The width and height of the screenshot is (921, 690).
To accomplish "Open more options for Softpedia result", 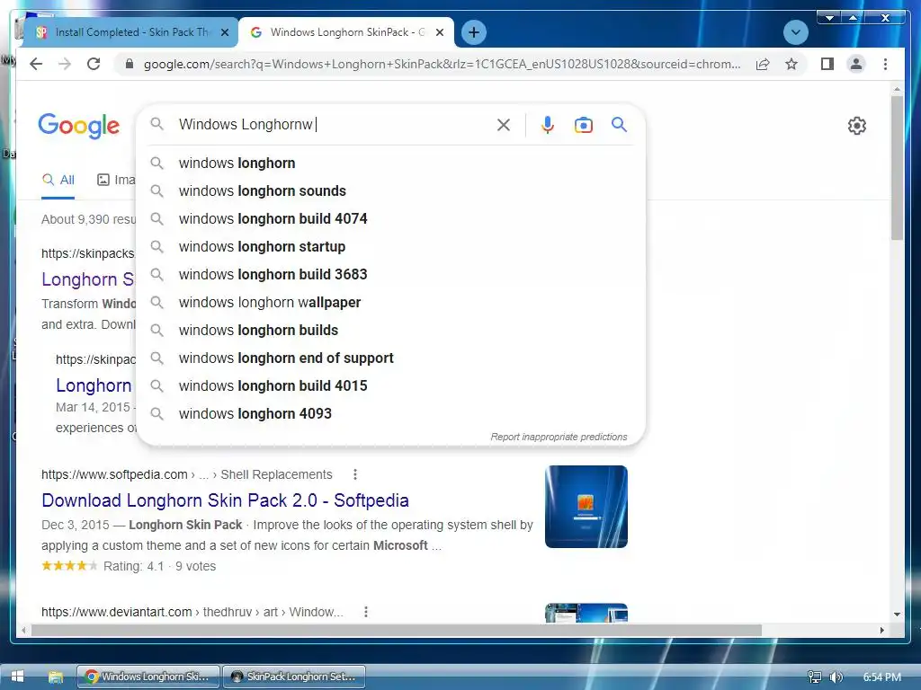I will pyautogui.click(x=354, y=474).
